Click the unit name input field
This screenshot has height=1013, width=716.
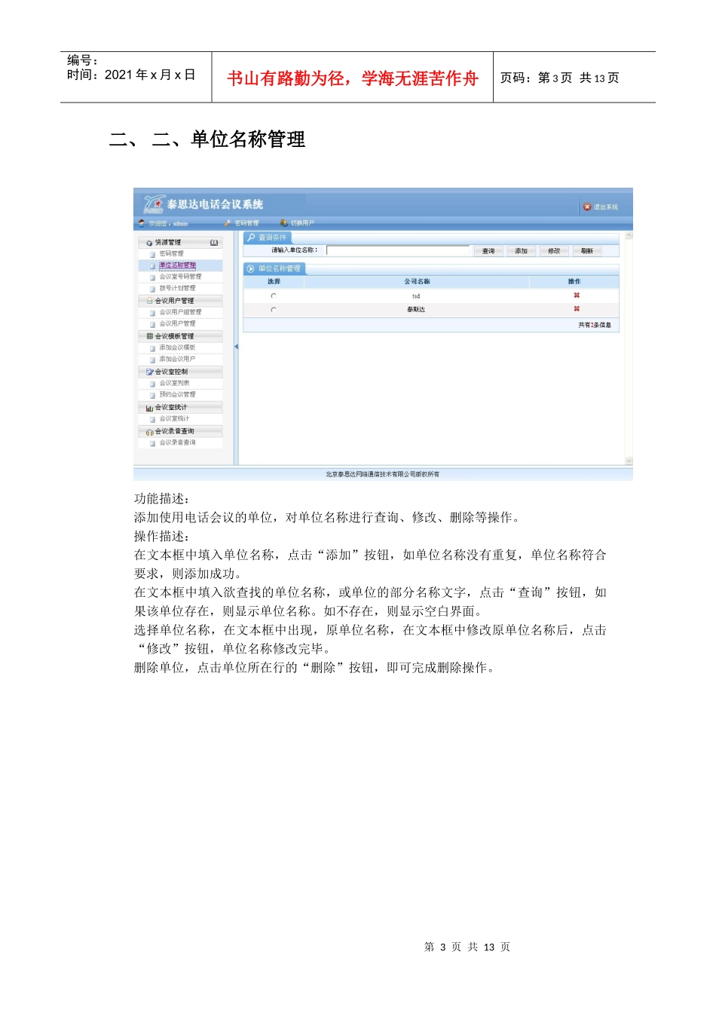tap(398, 250)
